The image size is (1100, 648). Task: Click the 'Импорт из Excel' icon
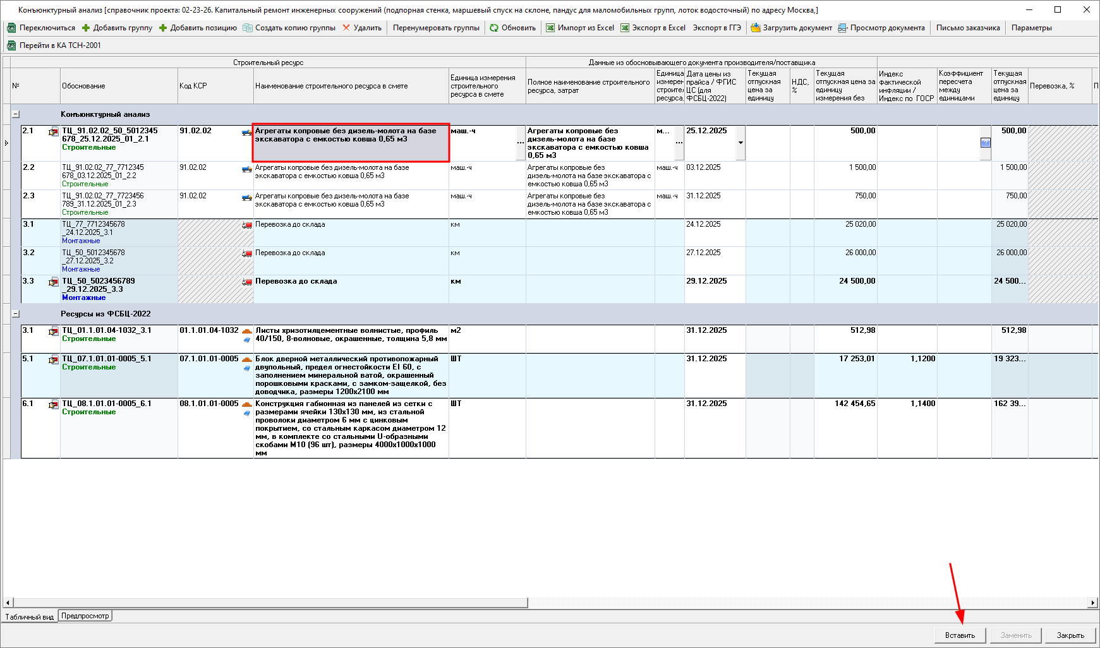pos(550,28)
